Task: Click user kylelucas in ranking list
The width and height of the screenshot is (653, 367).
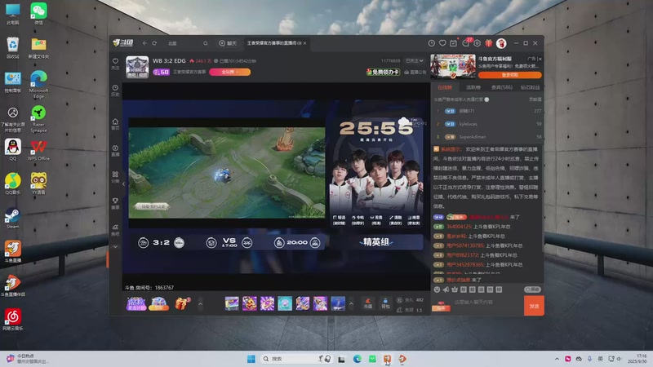Action: [468, 124]
